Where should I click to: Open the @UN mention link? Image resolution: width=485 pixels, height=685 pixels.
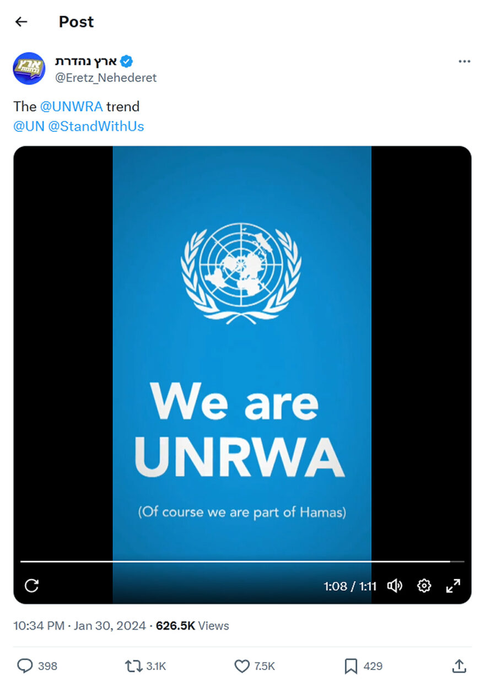click(x=29, y=126)
